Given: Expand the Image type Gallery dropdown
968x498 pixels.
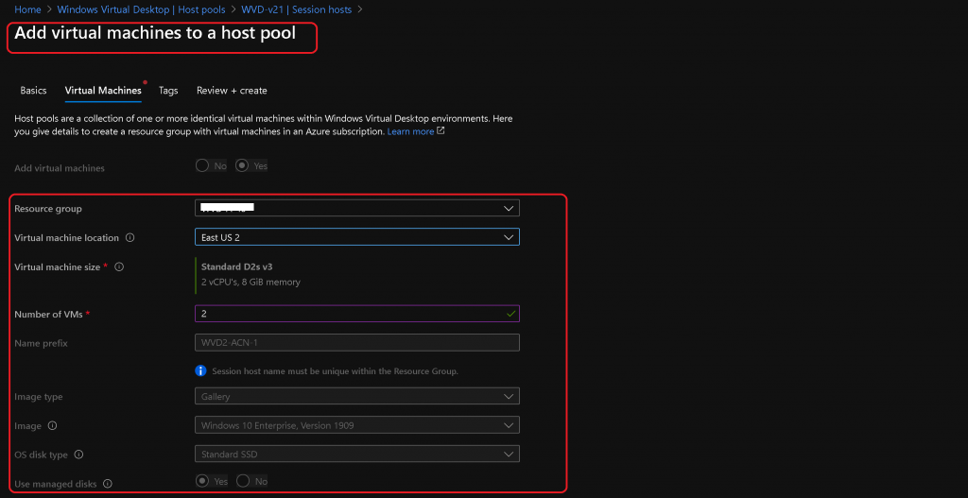Looking at the screenshot, I should [356, 396].
